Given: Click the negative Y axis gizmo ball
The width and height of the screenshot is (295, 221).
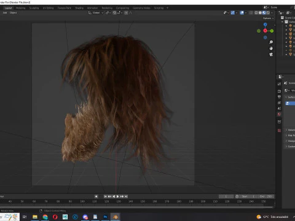Looking at the screenshot, I should click(259, 31).
